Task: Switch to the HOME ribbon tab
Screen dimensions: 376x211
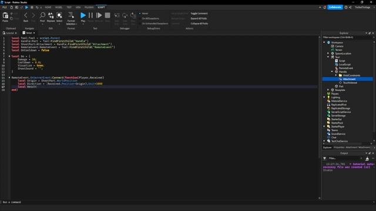Action: coord(48,8)
